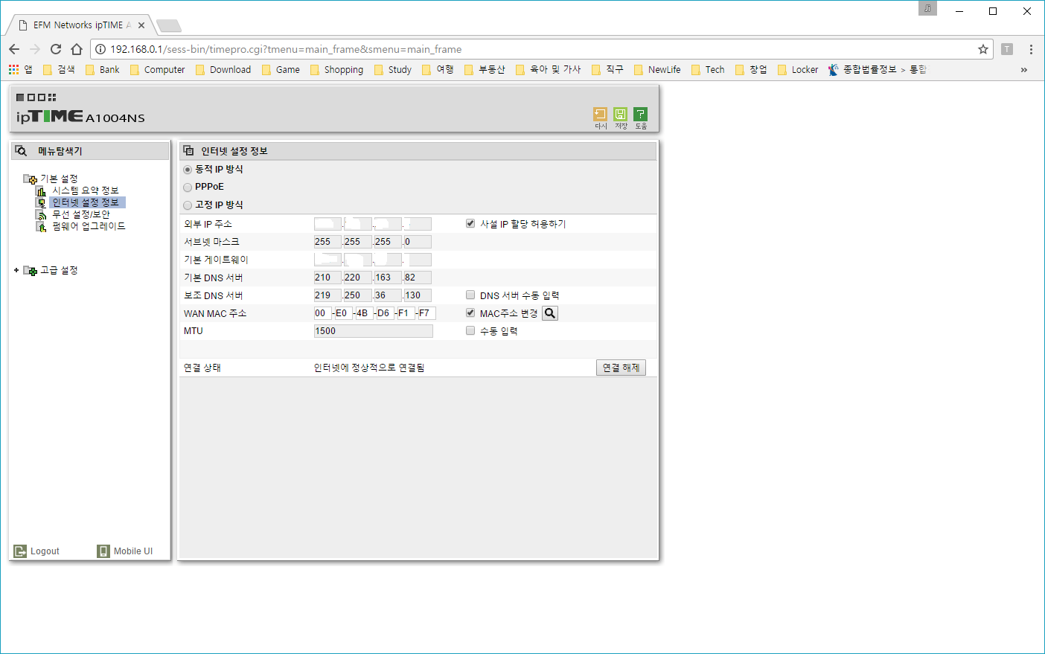The image size is (1045, 654).
Task: Click the browser back arrow
Action: [14, 49]
